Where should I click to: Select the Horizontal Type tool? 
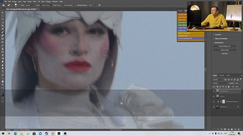point(3,71)
